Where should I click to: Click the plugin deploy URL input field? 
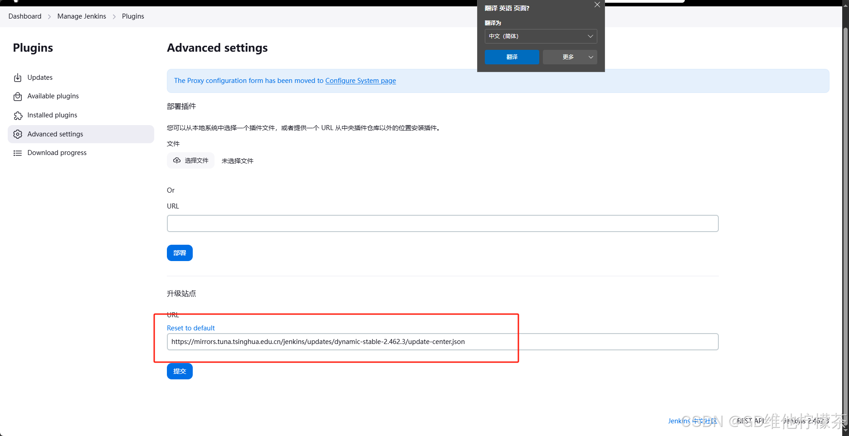[x=443, y=223]
